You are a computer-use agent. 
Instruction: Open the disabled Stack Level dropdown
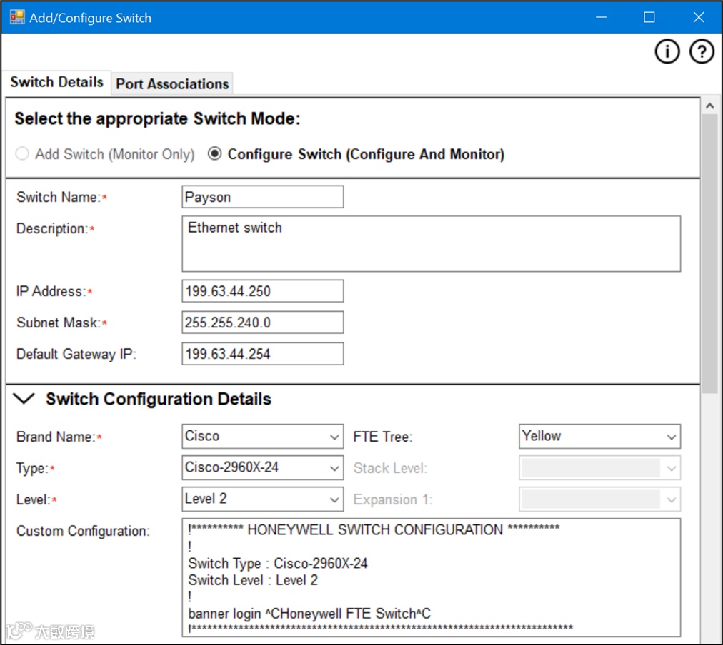[x=599, y=468]
